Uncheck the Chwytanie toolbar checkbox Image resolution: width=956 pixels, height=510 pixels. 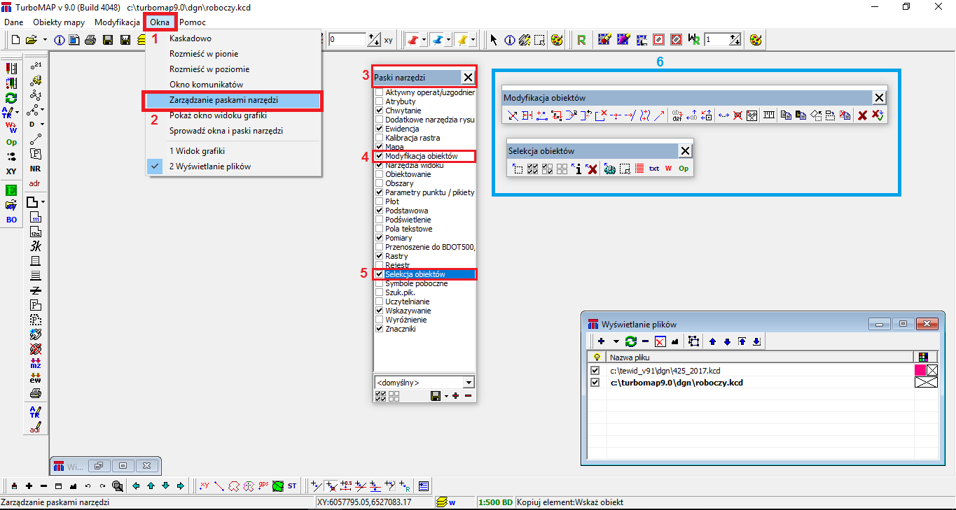pos(379,111)
